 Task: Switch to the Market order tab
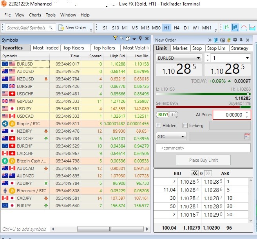(x=180, y=48)
